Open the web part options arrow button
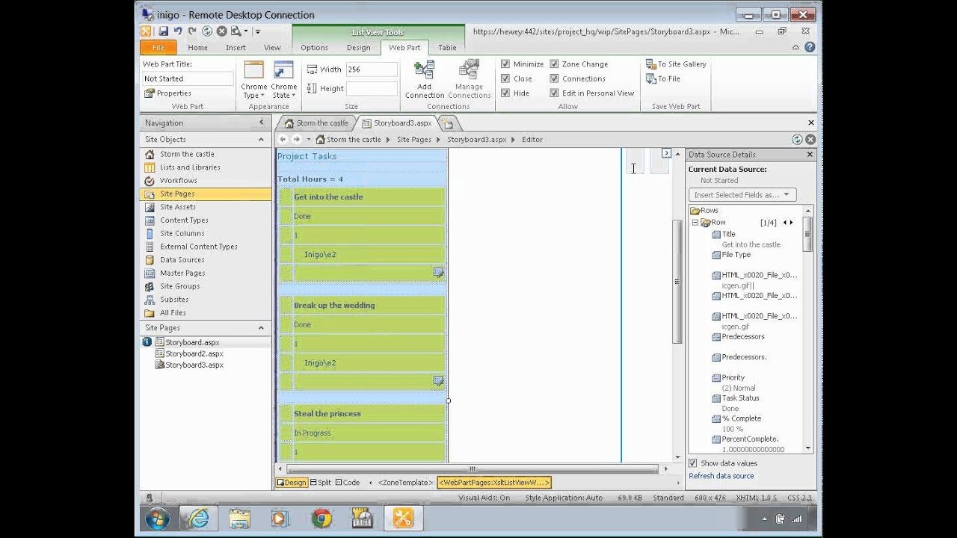This screenshot has width=957, height=538. [666, 153]
